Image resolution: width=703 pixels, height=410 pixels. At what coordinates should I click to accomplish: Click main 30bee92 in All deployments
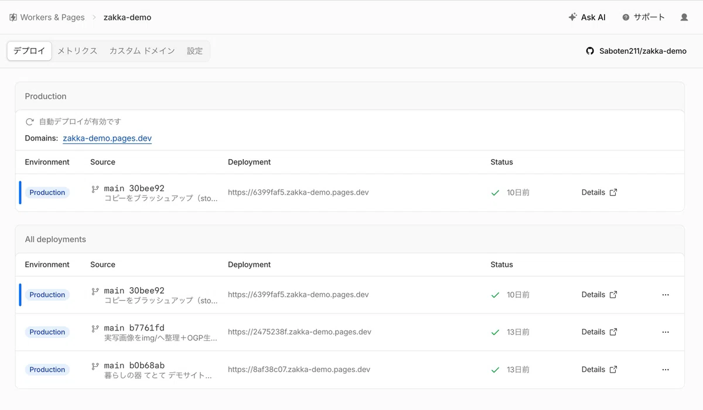[x=134, y=291]
